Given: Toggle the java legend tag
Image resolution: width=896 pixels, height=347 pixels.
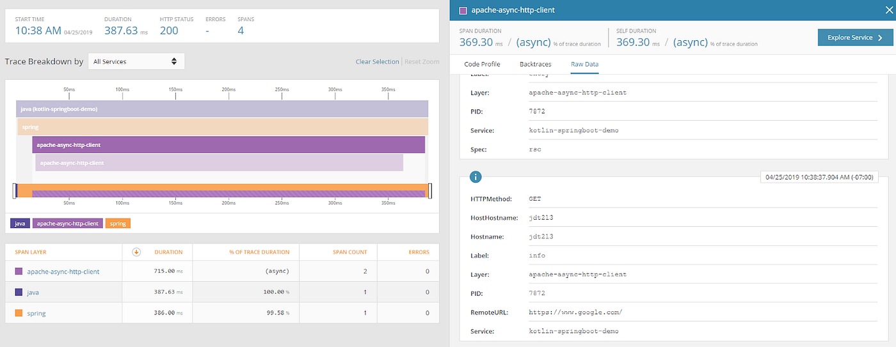Looking at the screenshot, I should point(20,224).
